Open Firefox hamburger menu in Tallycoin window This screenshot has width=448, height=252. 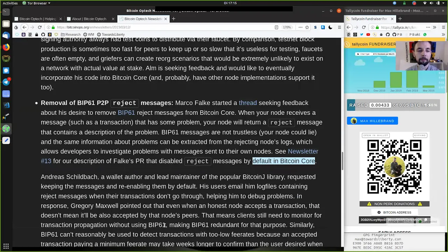point(443,27)
